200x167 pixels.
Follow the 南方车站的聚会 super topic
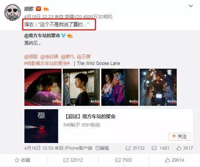[179, 137]
